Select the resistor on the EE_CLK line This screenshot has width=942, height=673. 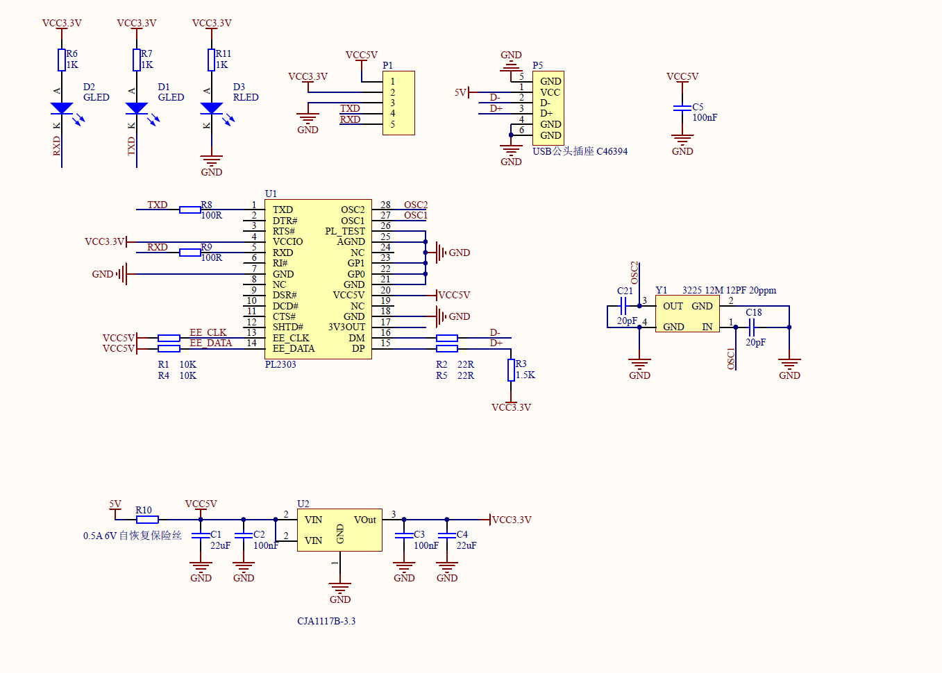169,338
